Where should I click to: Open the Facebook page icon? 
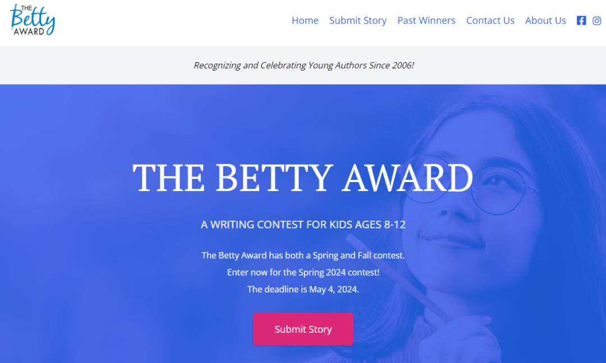581,20
